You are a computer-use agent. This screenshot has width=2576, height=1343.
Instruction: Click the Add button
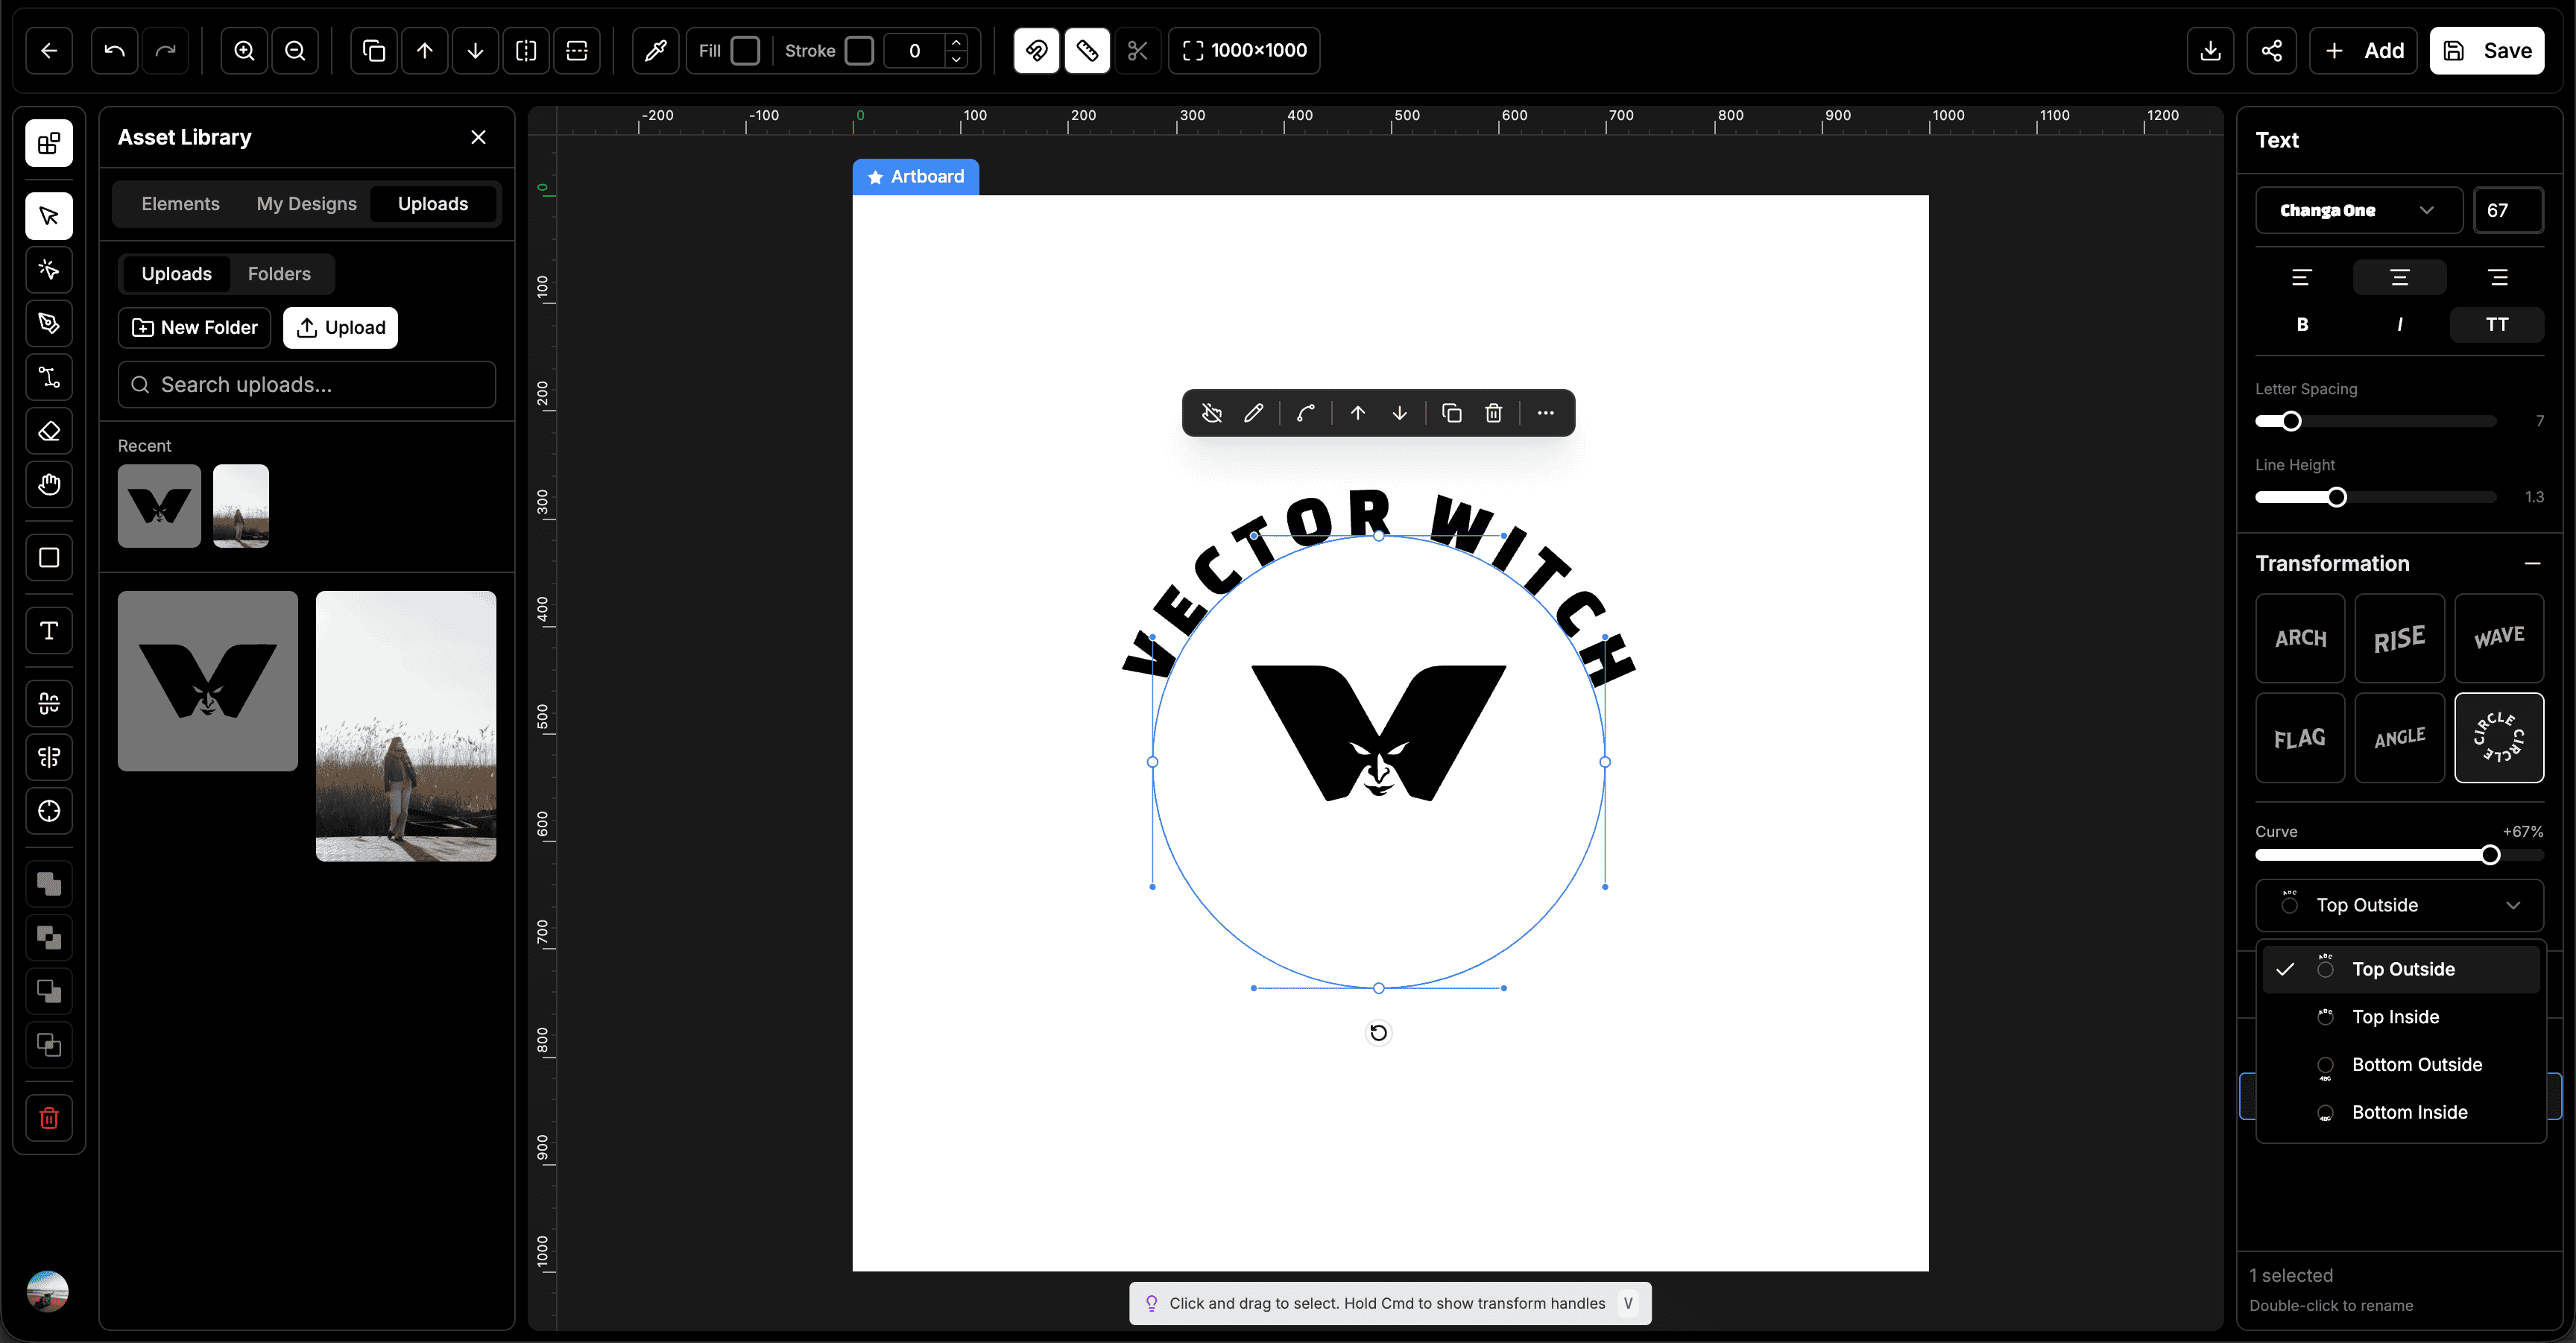point(2364,51)
